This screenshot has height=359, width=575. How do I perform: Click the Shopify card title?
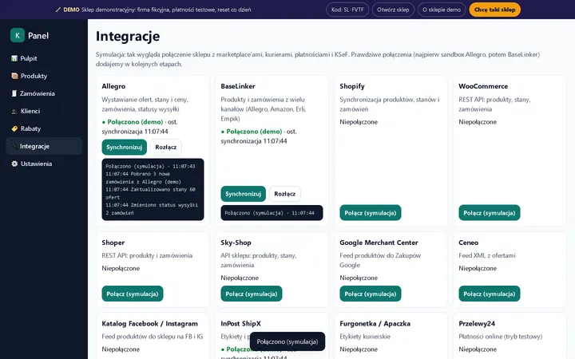coord(352,86)
